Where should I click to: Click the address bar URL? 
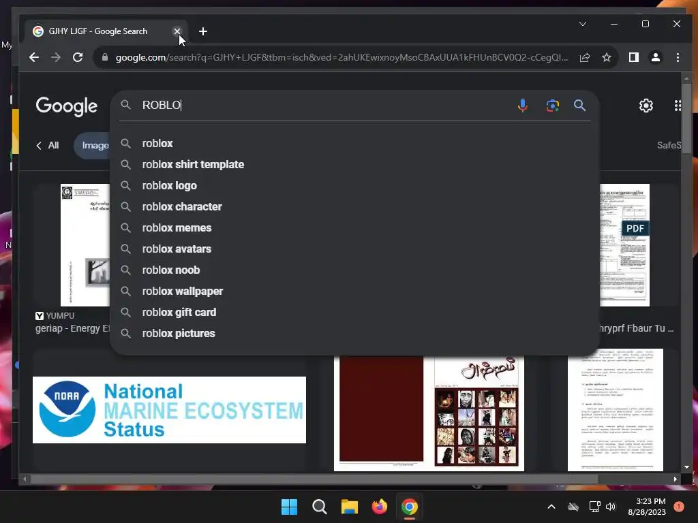click(x=342, y=57)
